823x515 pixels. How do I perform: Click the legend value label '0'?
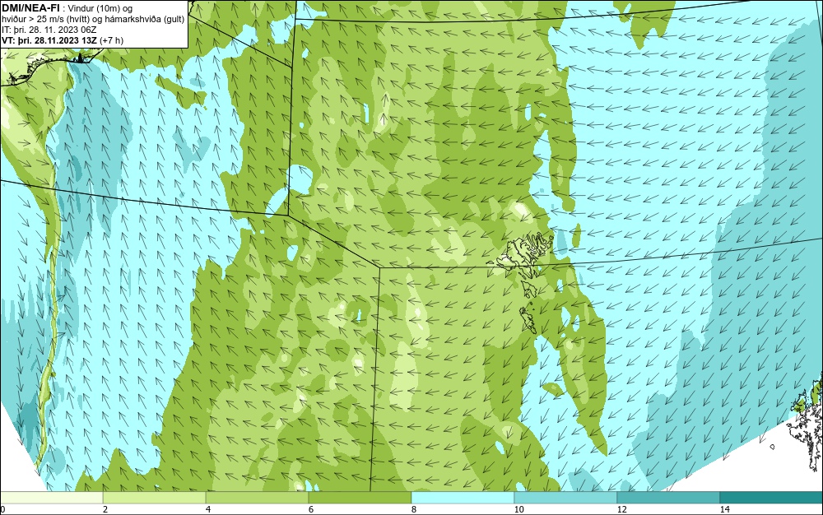[2, 509]
